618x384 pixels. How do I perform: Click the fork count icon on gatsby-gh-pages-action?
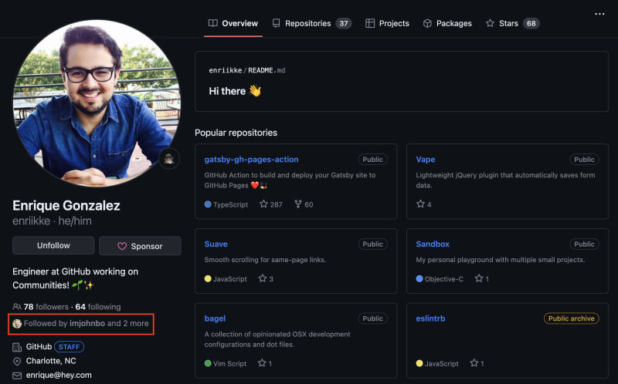pyautogui.click(x=297, y=204)
